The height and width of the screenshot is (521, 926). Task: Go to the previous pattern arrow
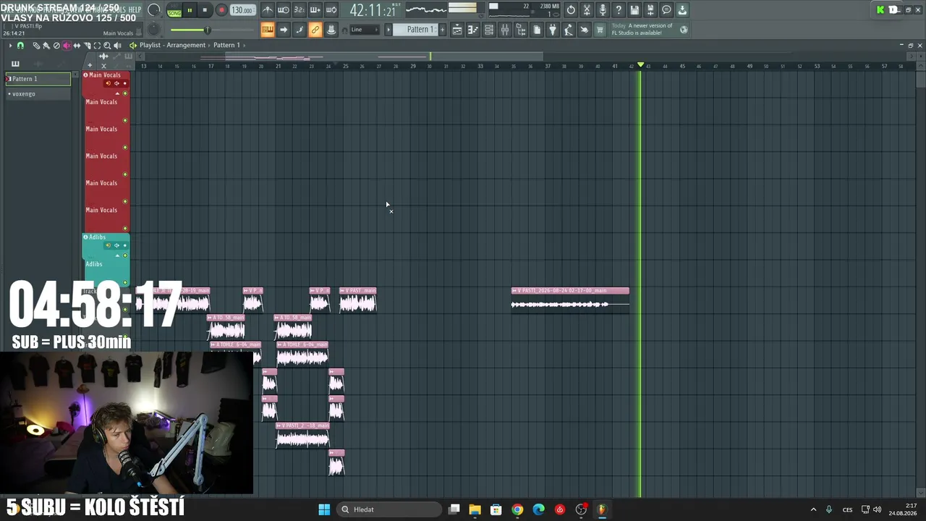tap(388, 30)
